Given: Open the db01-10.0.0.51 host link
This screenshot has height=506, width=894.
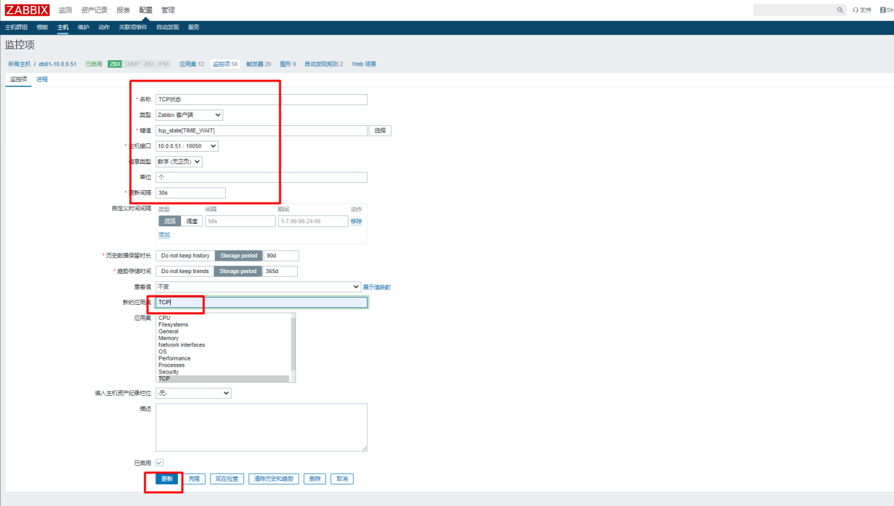Looking at the screenshot, I should click(58, 64).
